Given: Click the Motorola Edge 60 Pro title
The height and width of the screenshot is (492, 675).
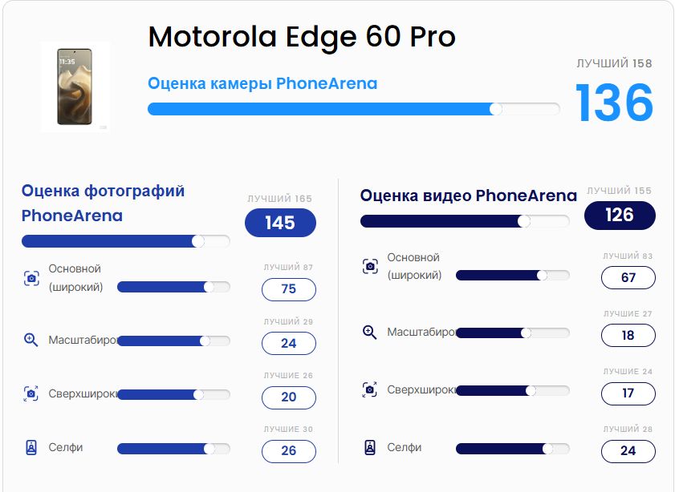Looking at the screenshot, I should [x=302, y=37].
